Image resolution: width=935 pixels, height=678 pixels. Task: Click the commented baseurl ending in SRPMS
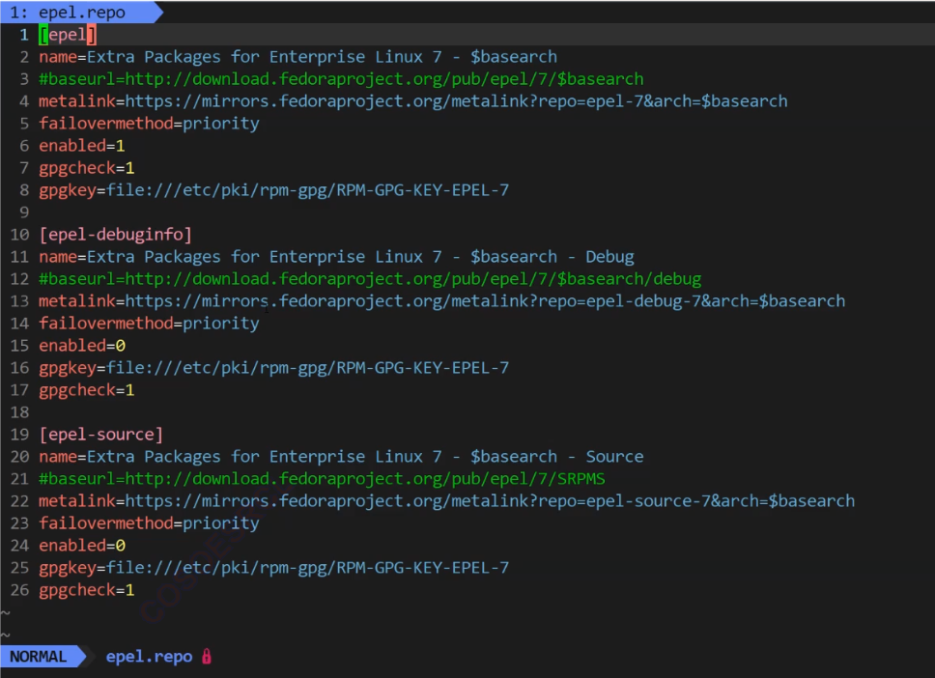click(322, 478)
